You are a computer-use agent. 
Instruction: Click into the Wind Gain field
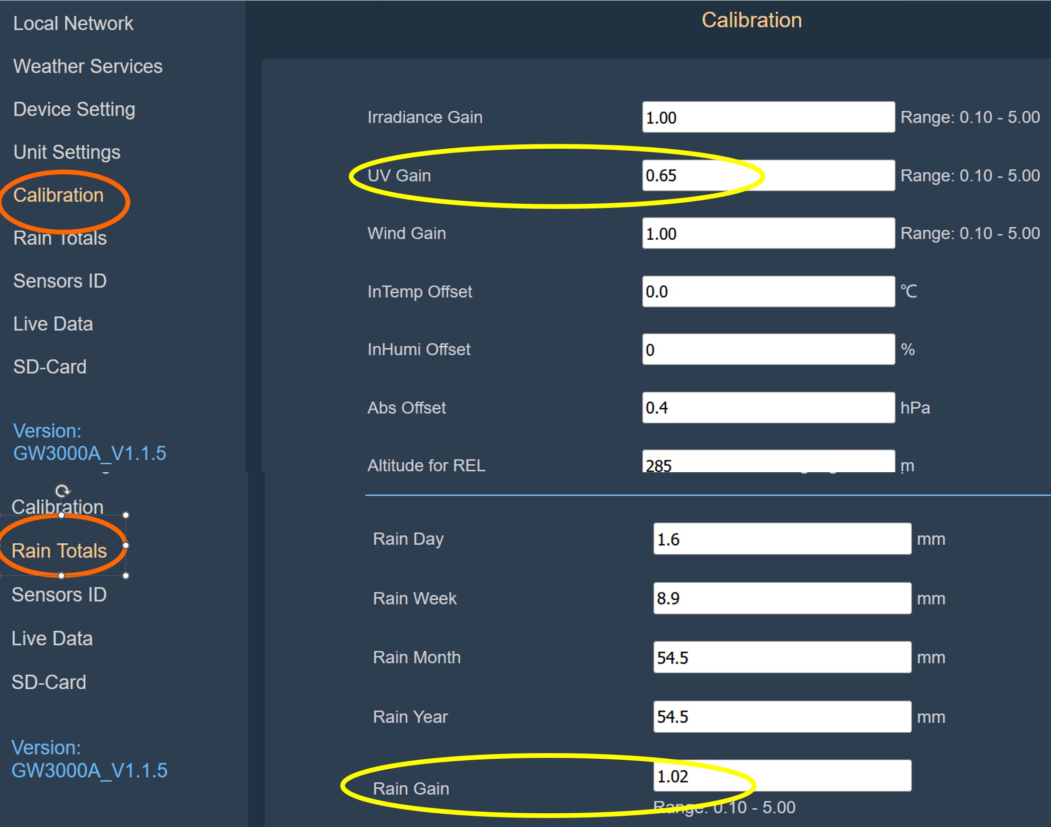pyautogui.click(x=768, y=234)
